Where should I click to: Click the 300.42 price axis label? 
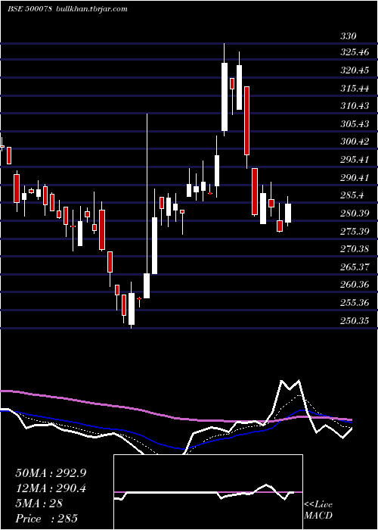coord(355,142)
